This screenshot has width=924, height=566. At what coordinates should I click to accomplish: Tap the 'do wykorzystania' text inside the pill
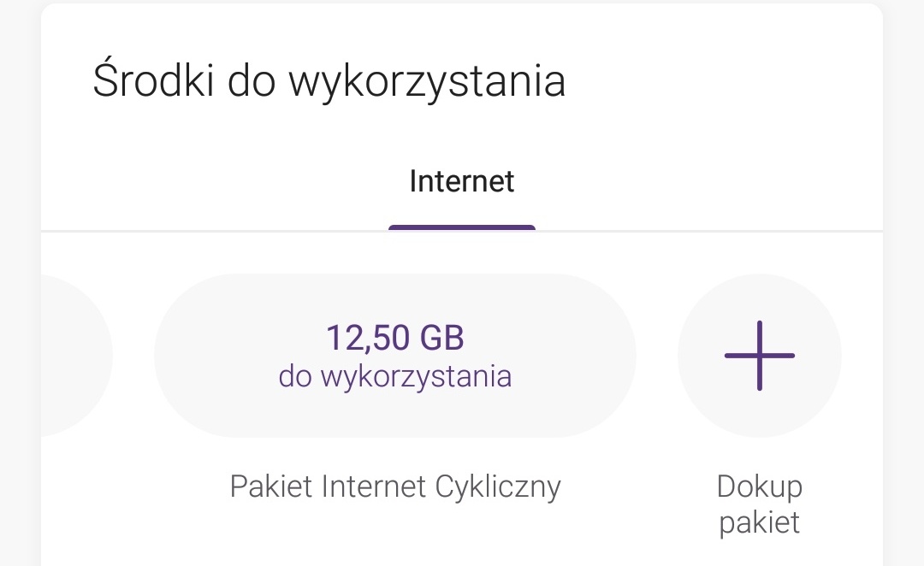click(394, 377)
